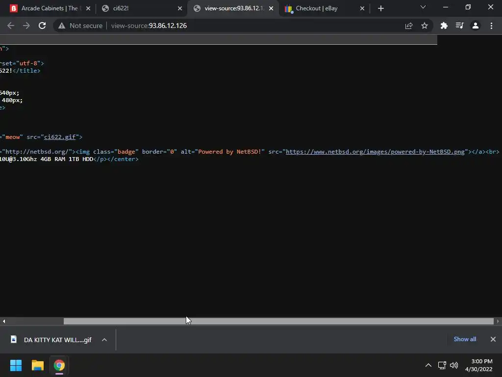Switch to the ci622! tab
502x377 pixels.
pyautogui.click(x=141, y=8)
